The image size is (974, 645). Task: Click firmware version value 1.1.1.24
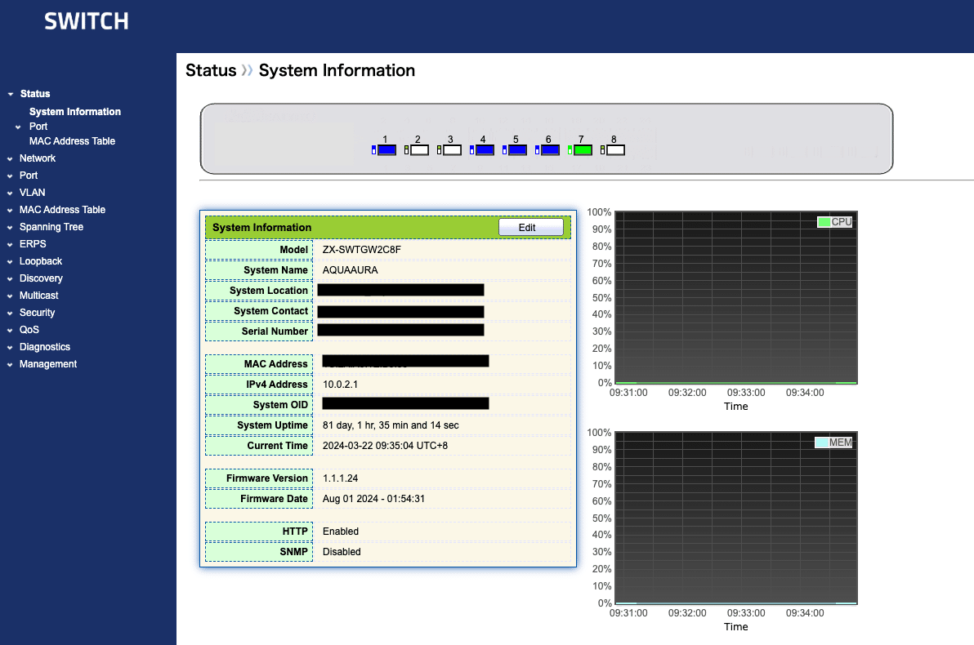click(x=341, y=478)
